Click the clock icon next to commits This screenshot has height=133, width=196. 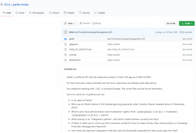tap(181, 32)
